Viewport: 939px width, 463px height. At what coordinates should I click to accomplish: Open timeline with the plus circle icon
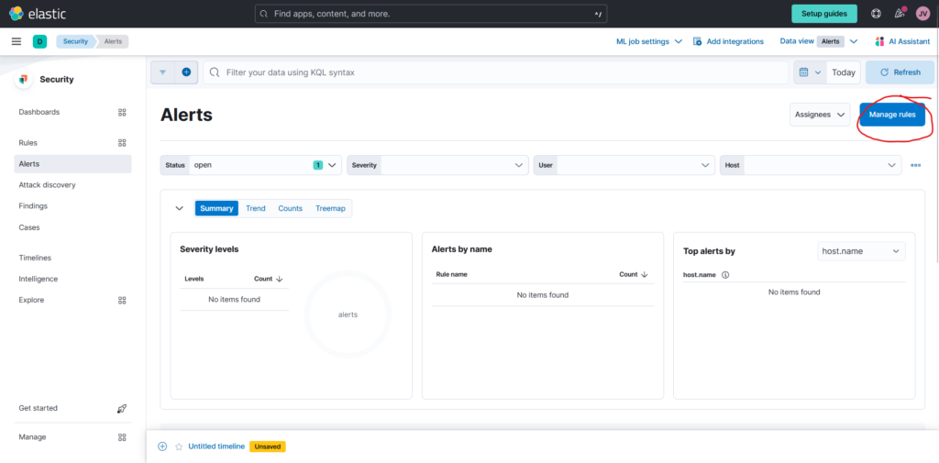(162, 446)
